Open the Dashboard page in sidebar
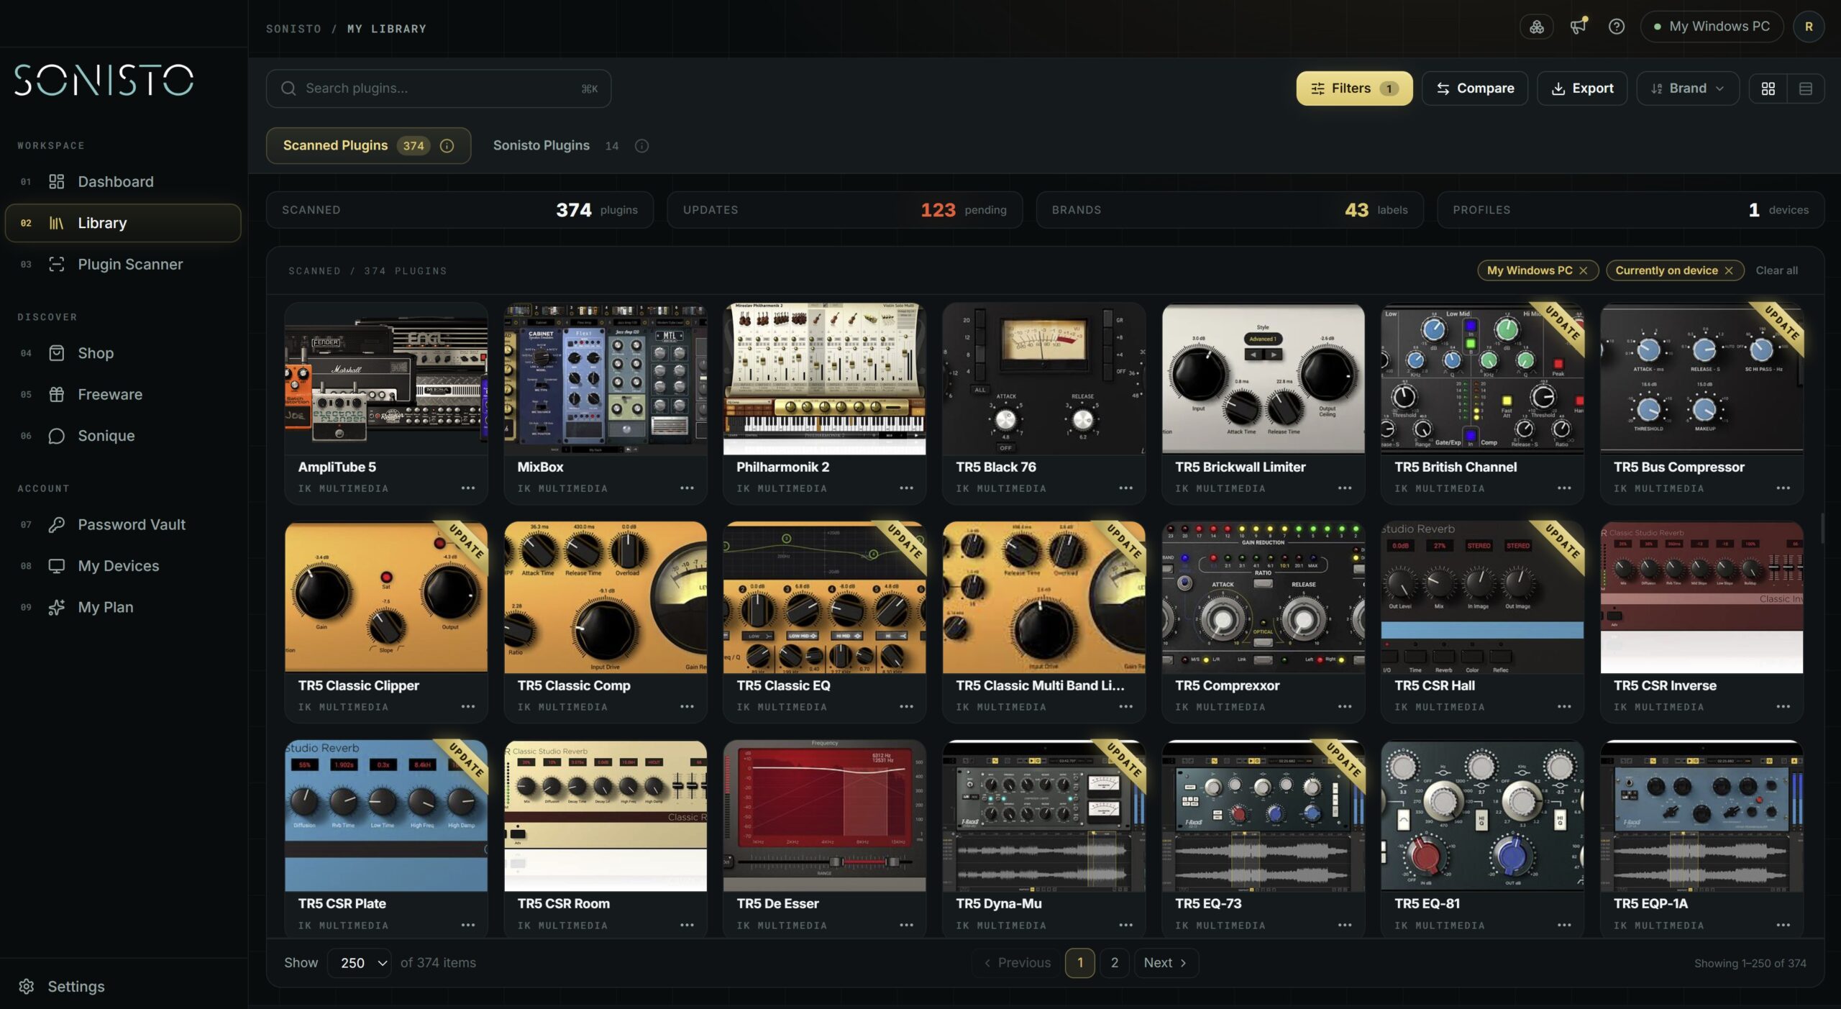1841x1009 pixels. (122, 181)
